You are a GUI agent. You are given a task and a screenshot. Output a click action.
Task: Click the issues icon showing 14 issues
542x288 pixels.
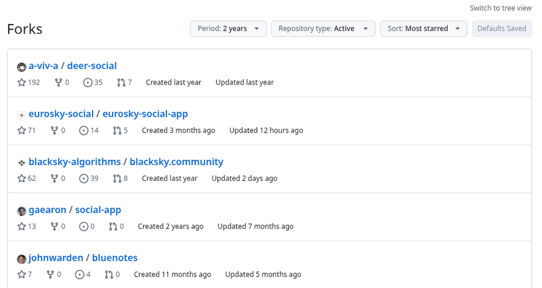pos(83,130)
